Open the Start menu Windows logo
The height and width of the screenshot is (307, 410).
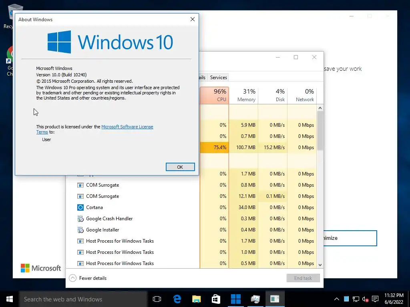10,299
